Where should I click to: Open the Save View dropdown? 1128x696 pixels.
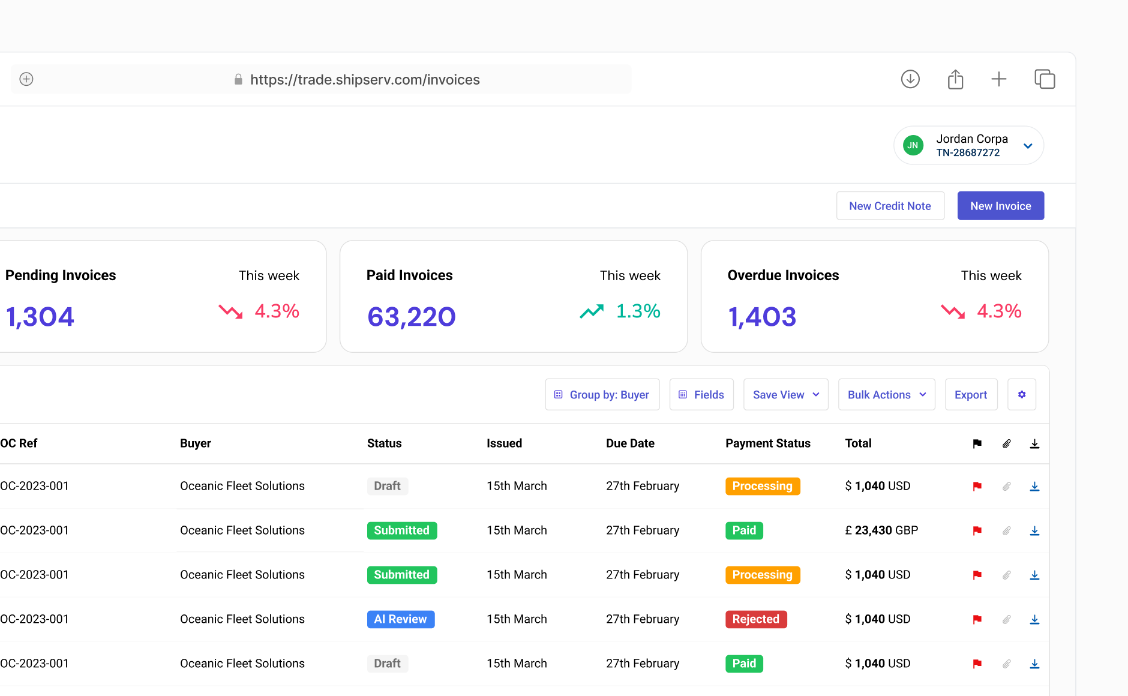tap(786, 394)
